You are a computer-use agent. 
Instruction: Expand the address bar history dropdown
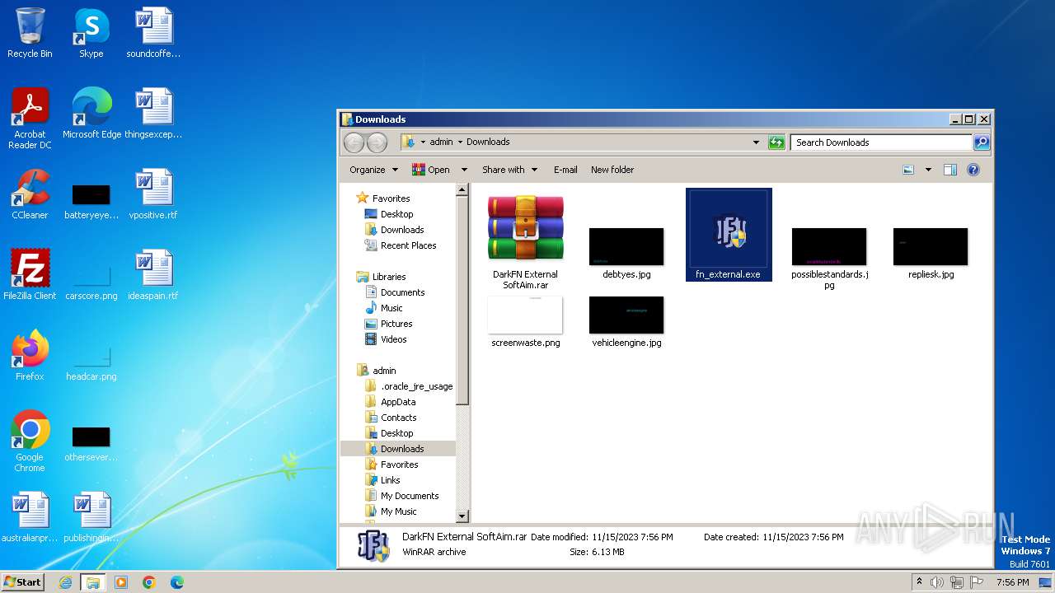click(756, 142)
